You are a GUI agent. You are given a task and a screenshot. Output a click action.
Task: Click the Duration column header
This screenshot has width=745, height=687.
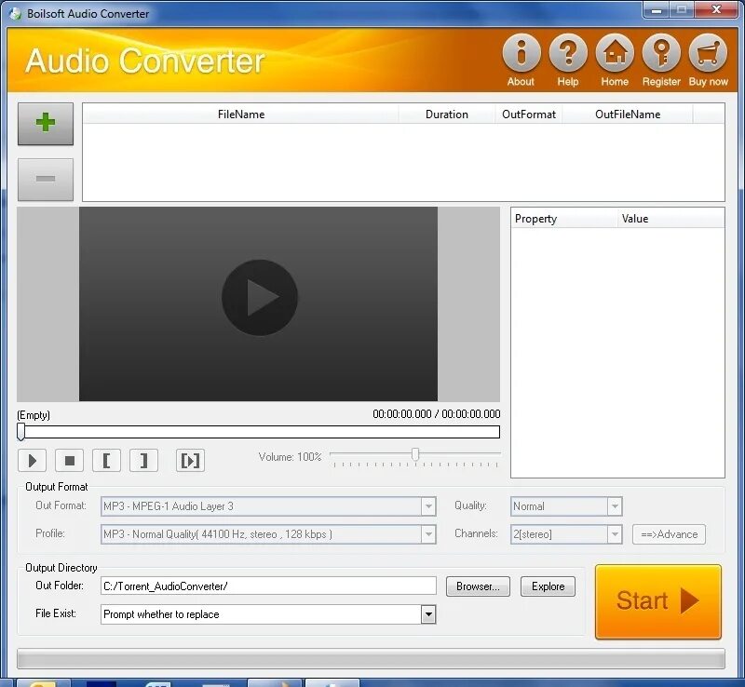coord(447,114)
